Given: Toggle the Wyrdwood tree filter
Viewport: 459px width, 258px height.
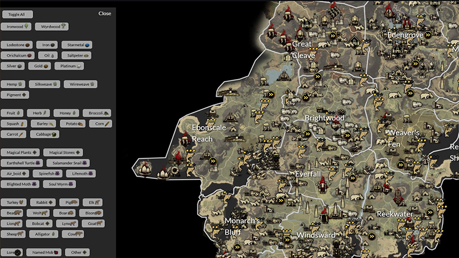Looking at the screenshot, I should pyautogui.click(x=52, y=26).
